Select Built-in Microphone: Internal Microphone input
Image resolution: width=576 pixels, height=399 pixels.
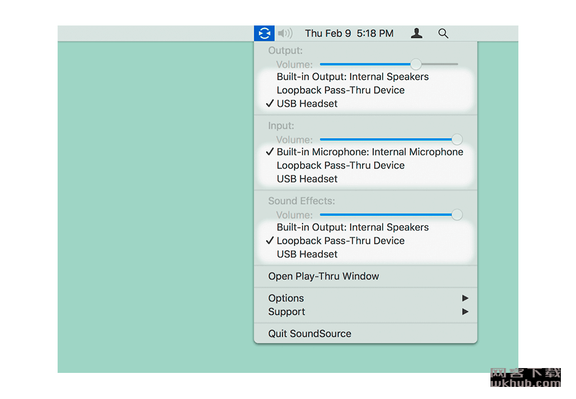click(366, 152)
